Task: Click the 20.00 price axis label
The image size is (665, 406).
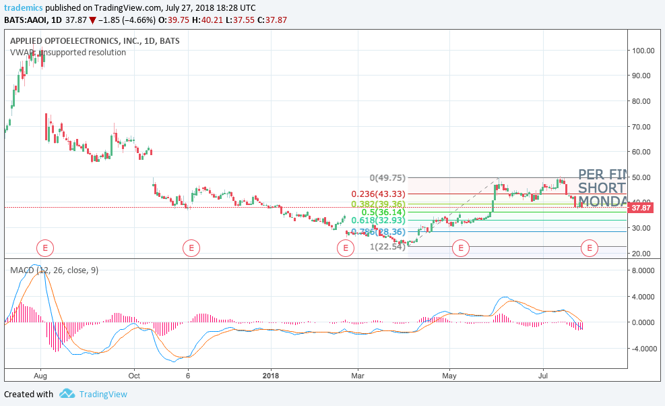Action: (641, 254)
